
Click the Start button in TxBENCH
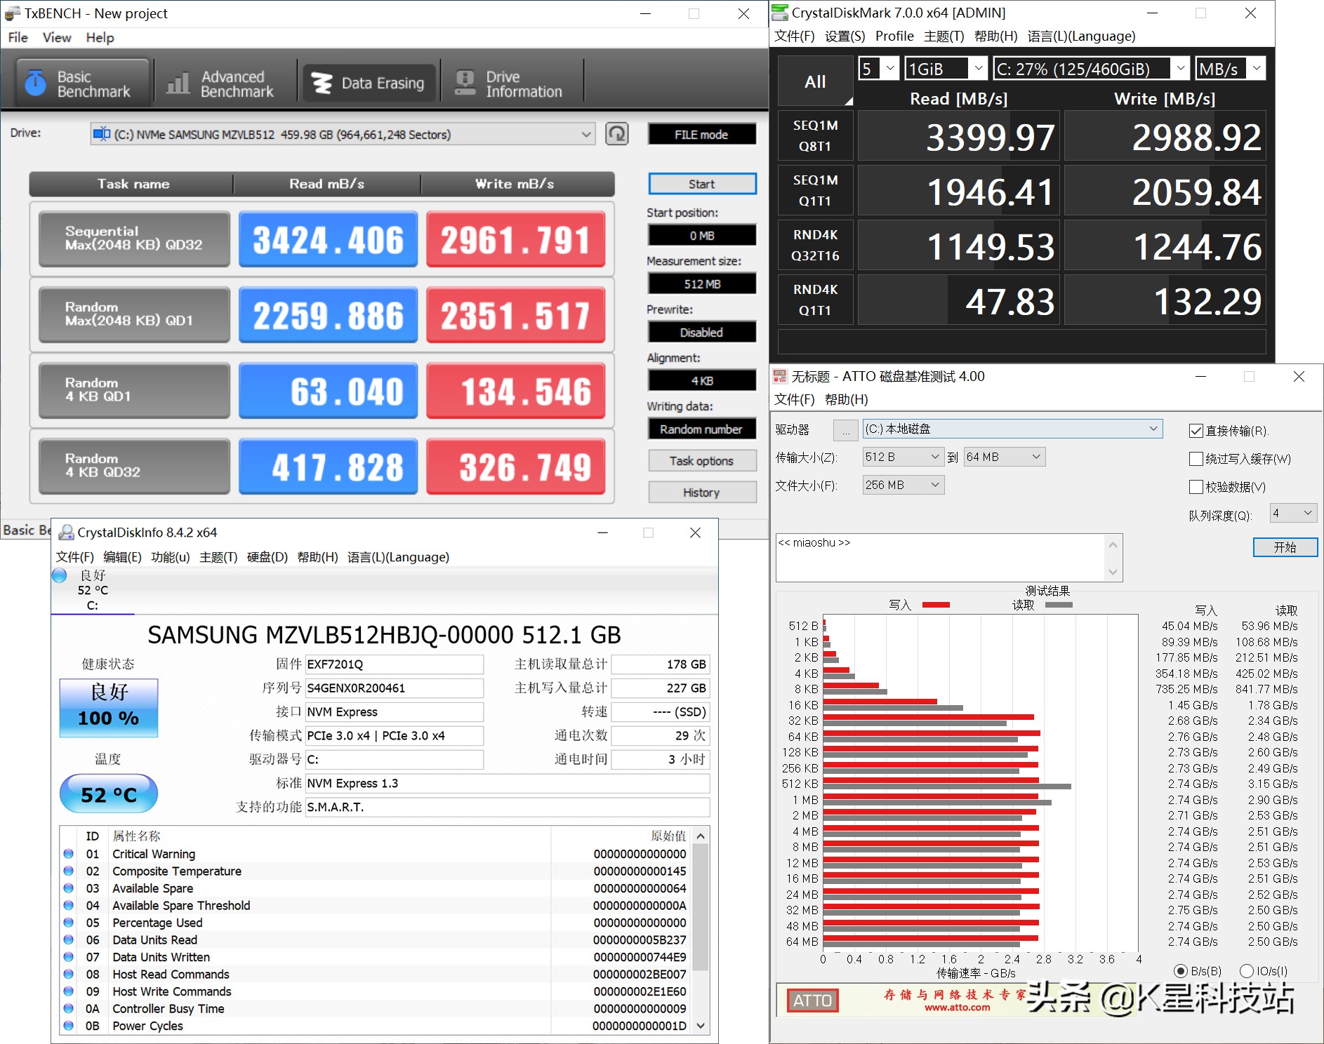pos(702,184)
